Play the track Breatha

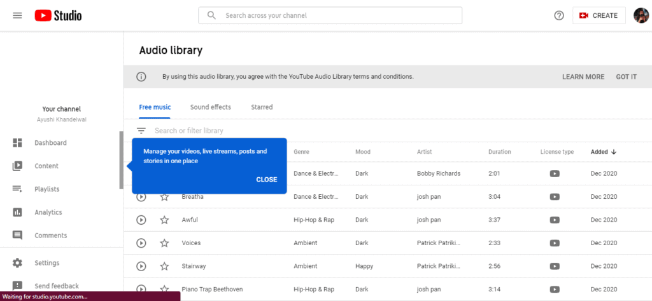click(141, 197)
